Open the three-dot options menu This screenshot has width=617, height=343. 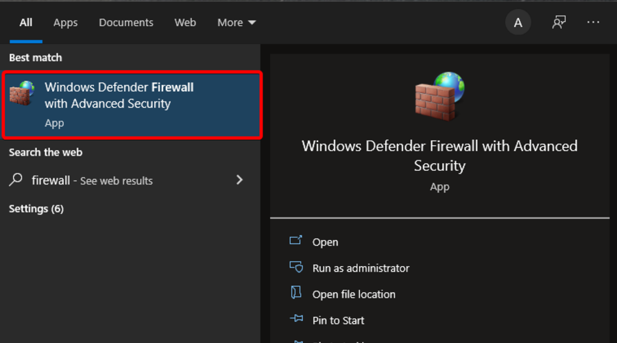click(593, 23)
